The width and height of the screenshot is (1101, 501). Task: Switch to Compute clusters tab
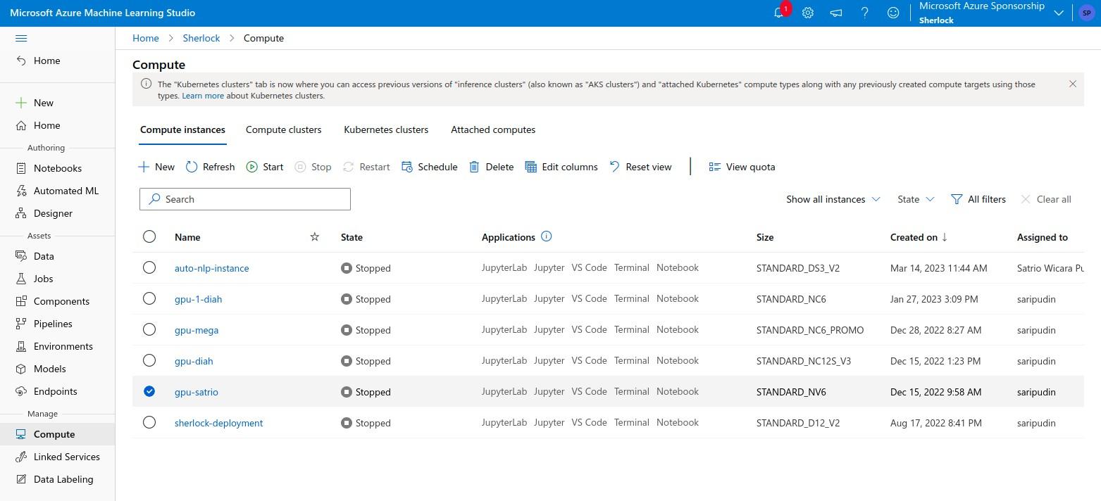[283, 129]
